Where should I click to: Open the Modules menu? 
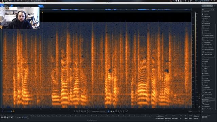27,1
